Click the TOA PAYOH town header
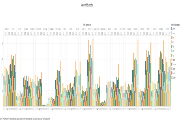Viewport: 180px width, 121px height. pos(154,29)
